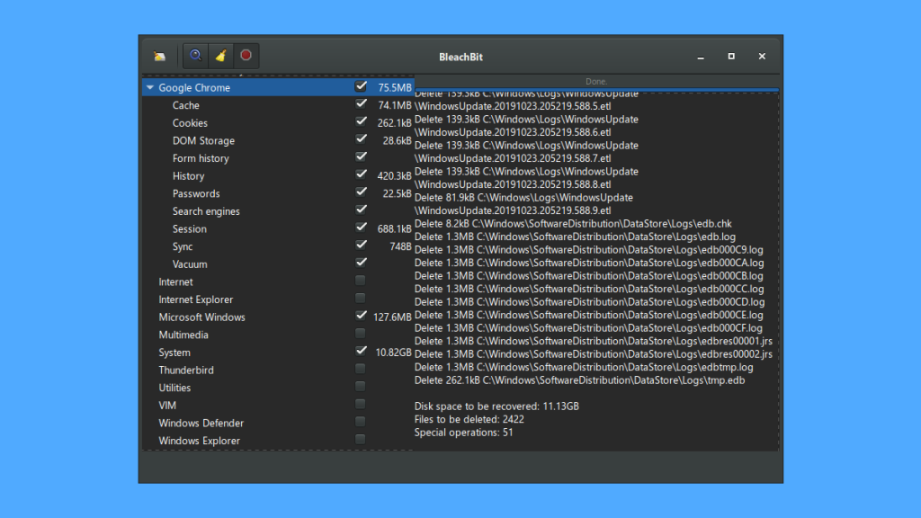Select the History tree item

click(188, 176)
